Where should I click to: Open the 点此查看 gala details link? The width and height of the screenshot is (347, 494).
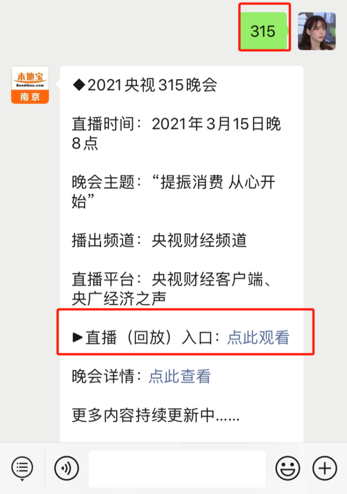179,376
